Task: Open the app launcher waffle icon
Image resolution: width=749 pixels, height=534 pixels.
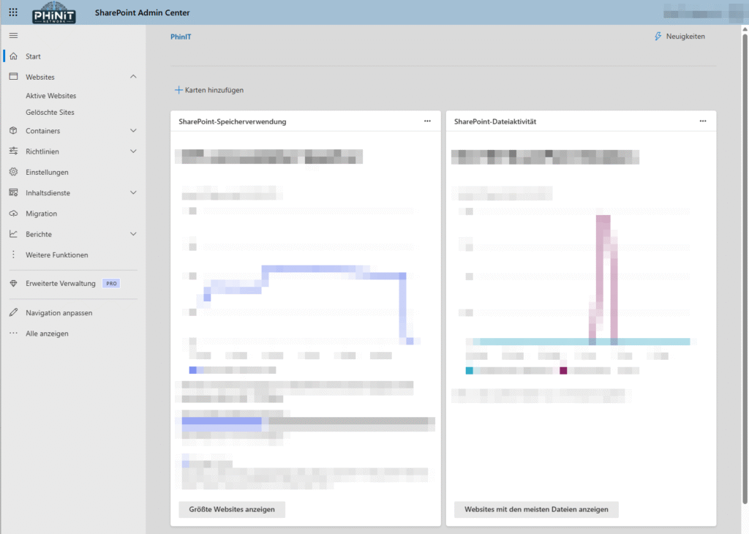Action: tap(13, 12)
